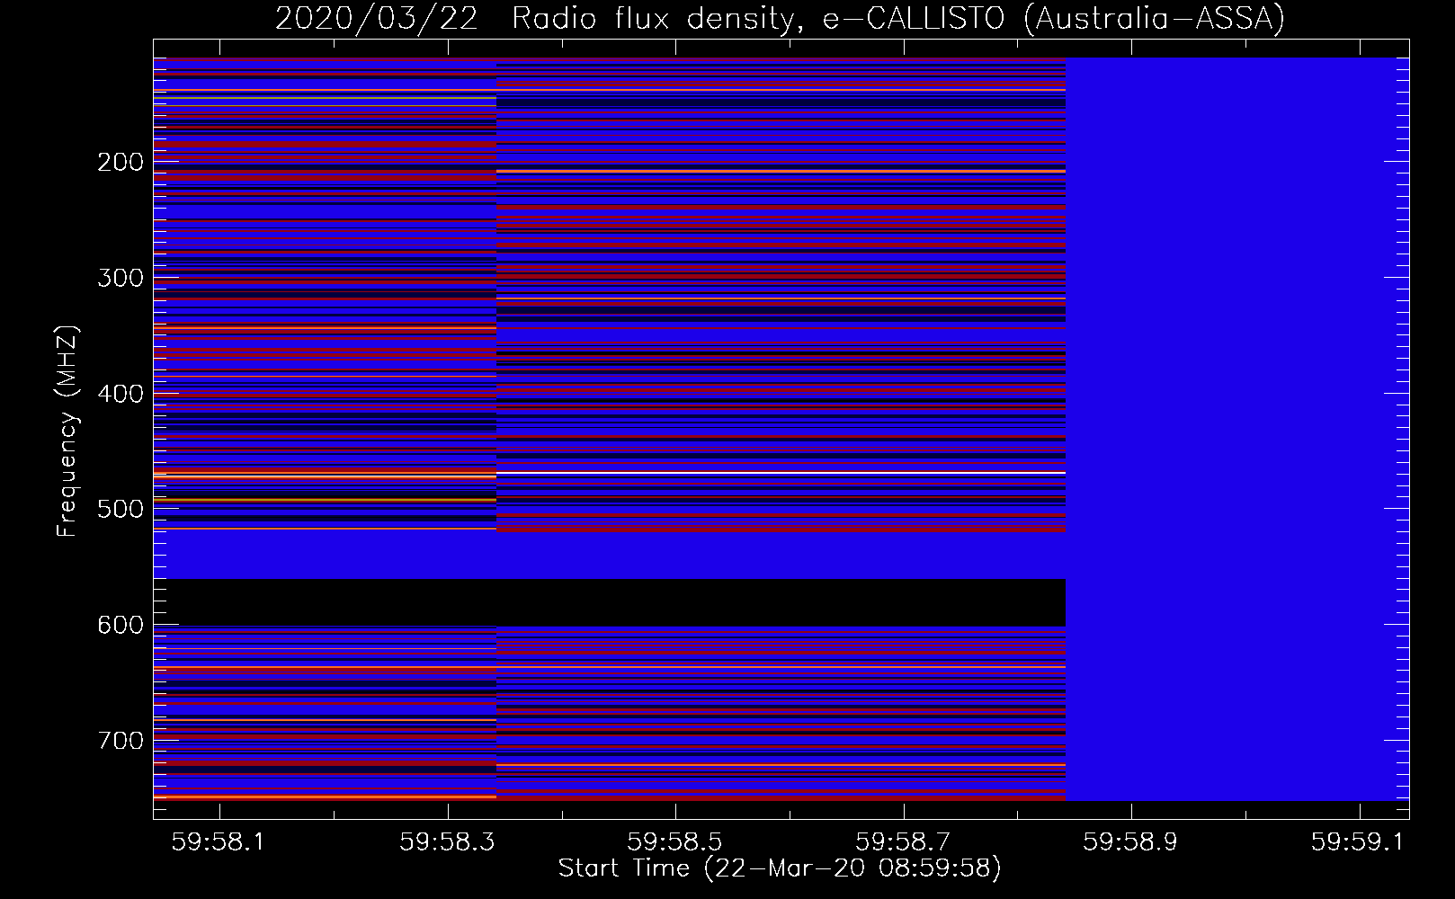1455x899 pixels.
Task: Click the 59:58.1 time tick label
Action: point(219,842)
